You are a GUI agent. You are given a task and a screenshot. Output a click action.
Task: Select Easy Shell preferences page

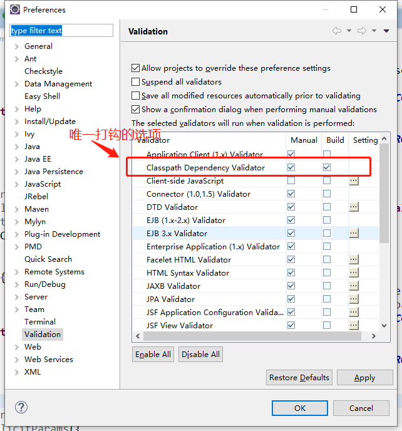(x=42, y=96)
